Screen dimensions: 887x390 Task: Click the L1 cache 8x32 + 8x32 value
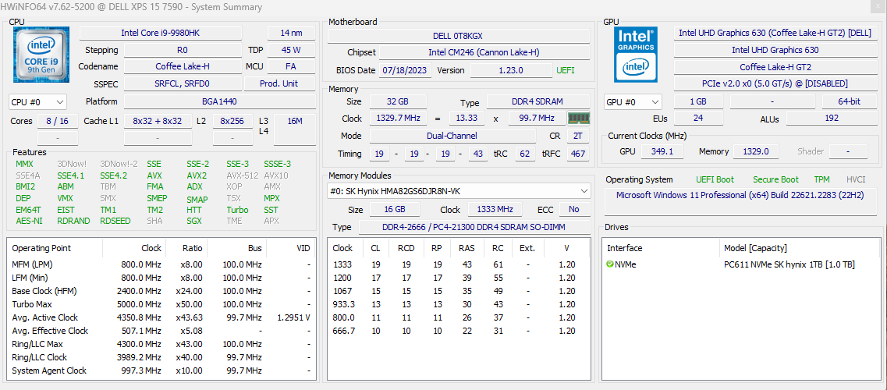coord(158,121)
